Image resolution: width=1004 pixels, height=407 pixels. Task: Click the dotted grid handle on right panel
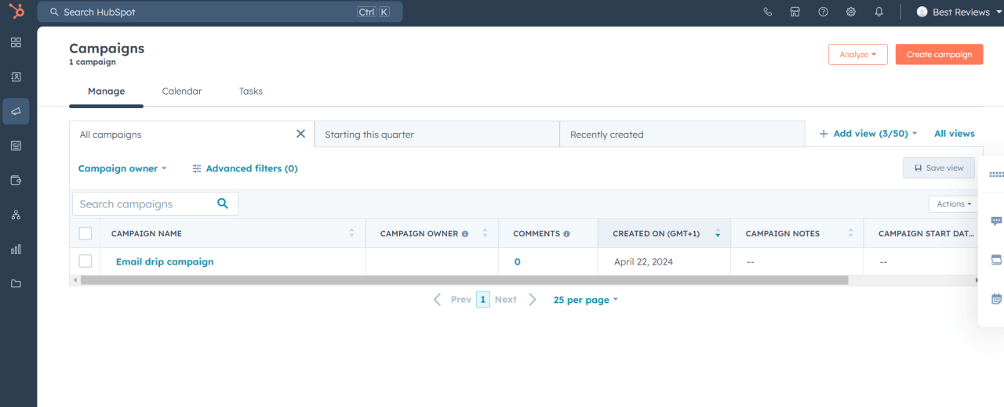(996, 175)
